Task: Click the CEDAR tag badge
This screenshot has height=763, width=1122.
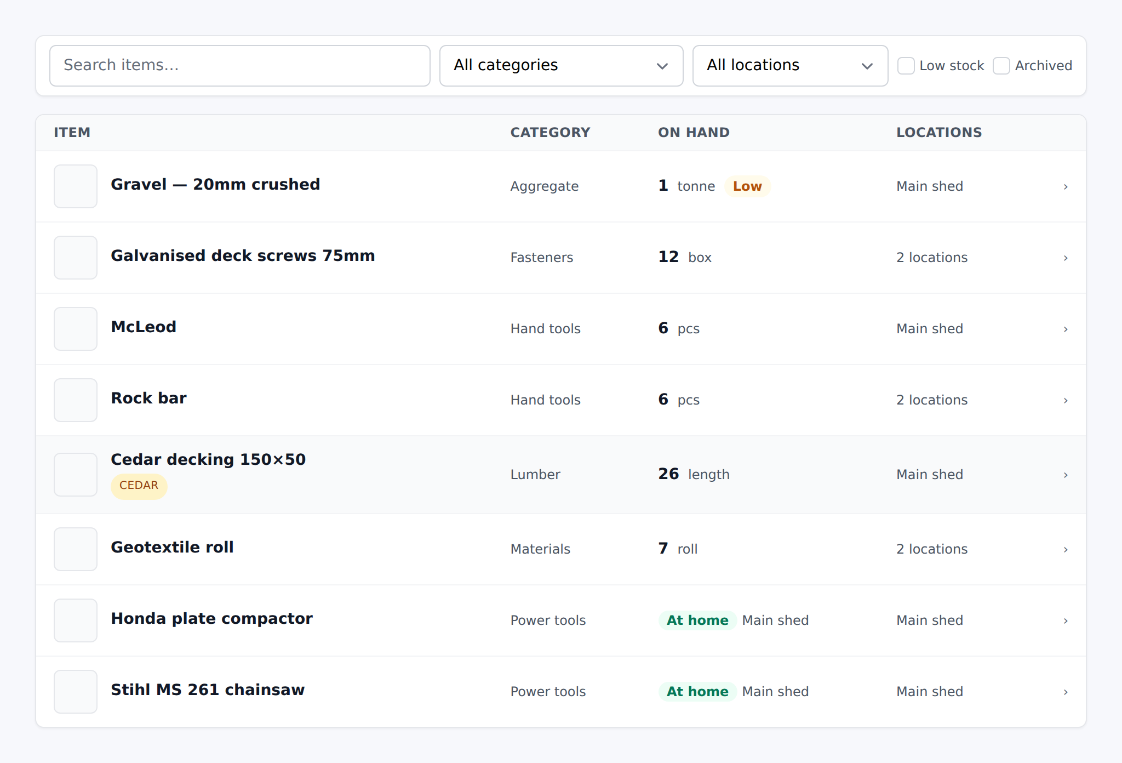Action: [x=139, y=486]
